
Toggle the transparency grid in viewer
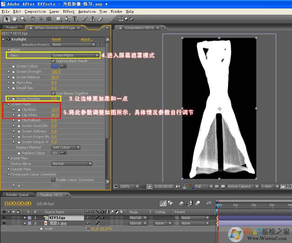point(223,187)
